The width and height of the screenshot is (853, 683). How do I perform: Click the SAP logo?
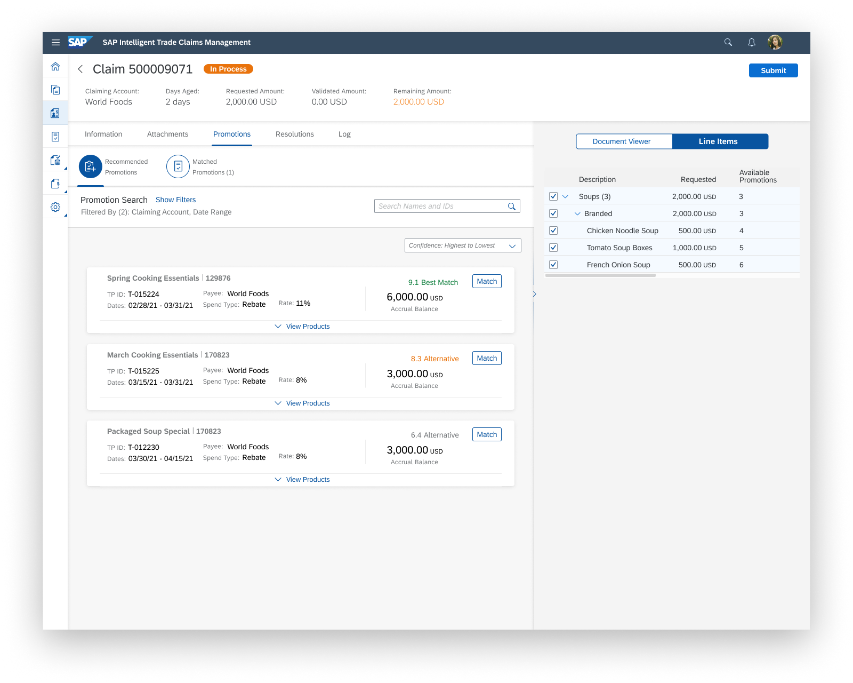[x=80, y=42]
